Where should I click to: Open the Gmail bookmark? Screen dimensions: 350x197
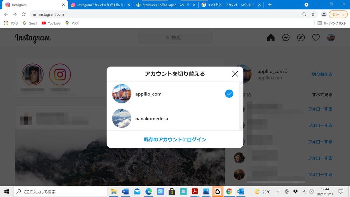(30, 23)
